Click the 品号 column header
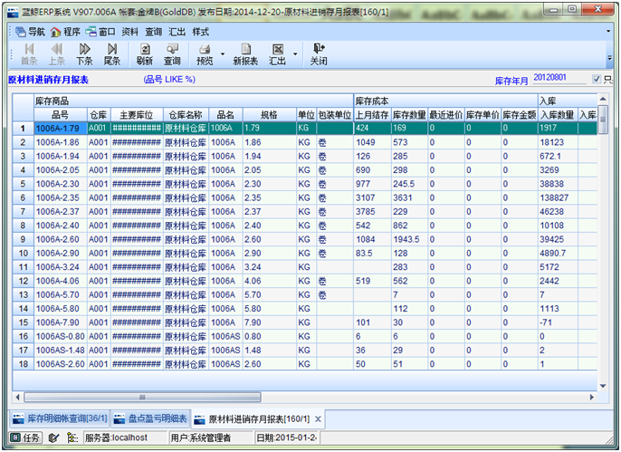The height and width of the screenshot is (452, 621). point(61,115)
